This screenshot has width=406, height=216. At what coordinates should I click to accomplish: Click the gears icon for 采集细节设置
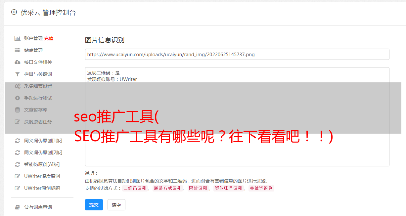pyautogui.click(x=18, y=86)
